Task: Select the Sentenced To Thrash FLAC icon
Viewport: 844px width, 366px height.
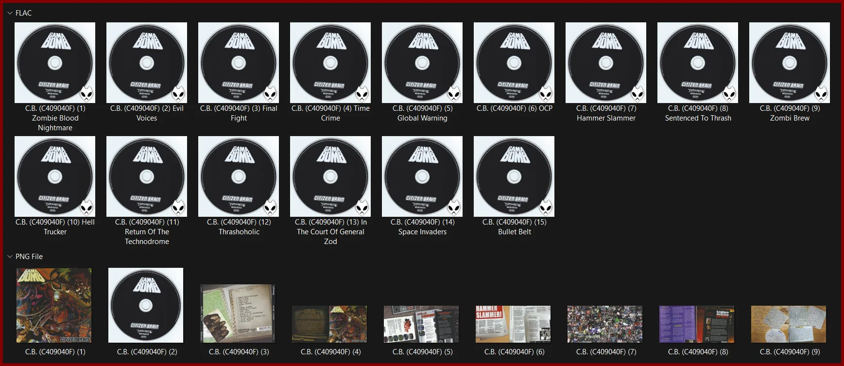Action: click(x=698, y=63)
